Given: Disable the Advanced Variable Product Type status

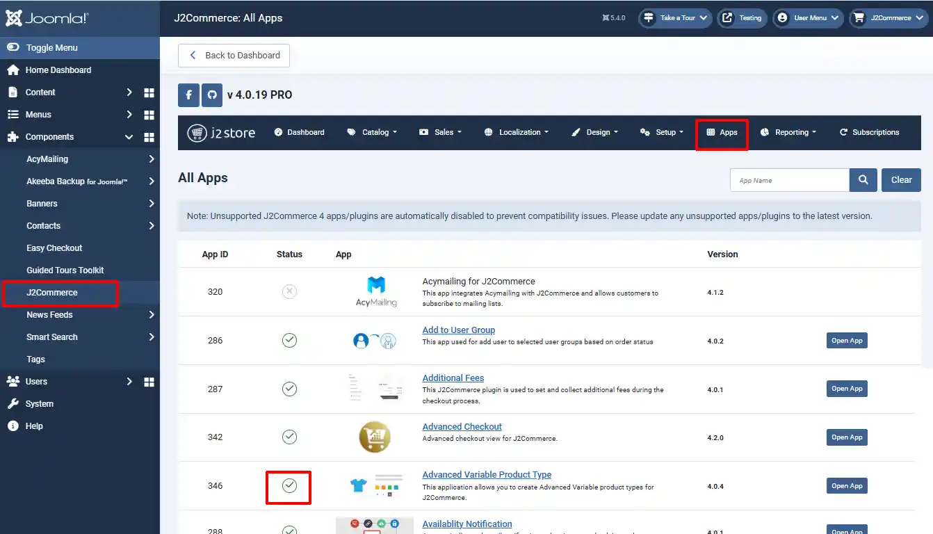Looking at the screenshot, I should (x=289, y=485).
